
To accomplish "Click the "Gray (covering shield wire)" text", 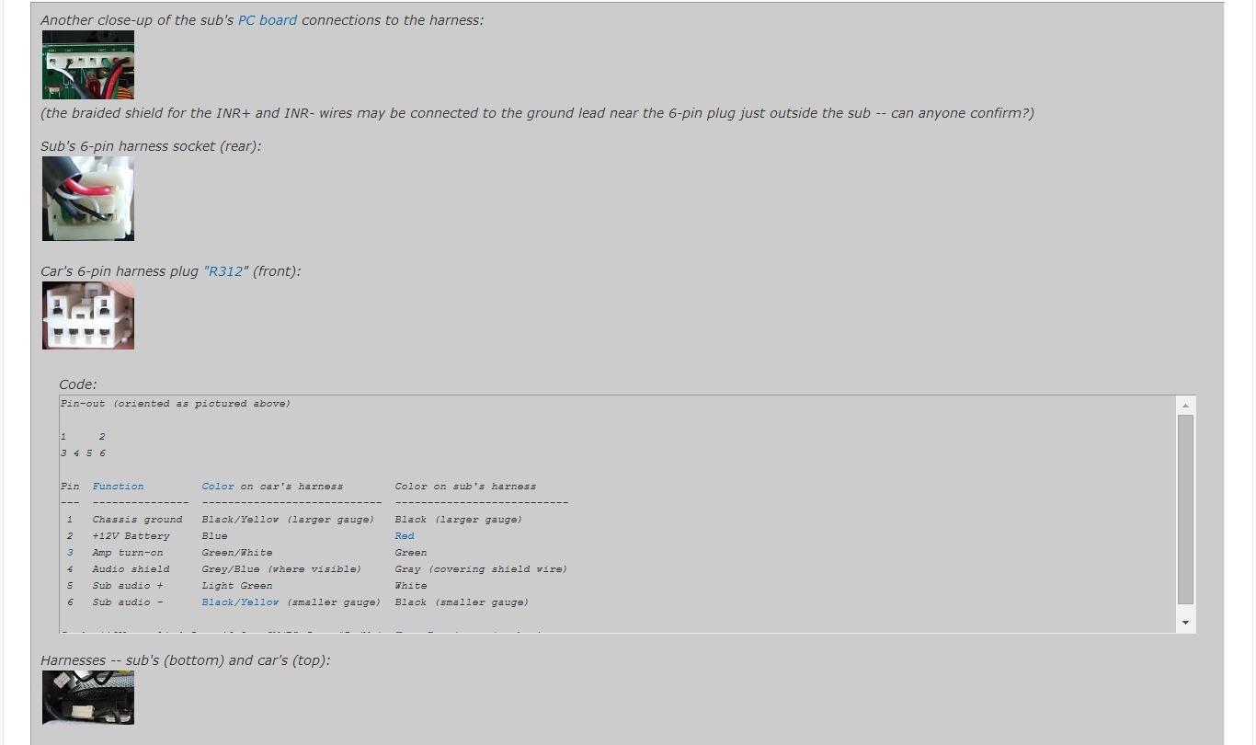I will (481, 569).
